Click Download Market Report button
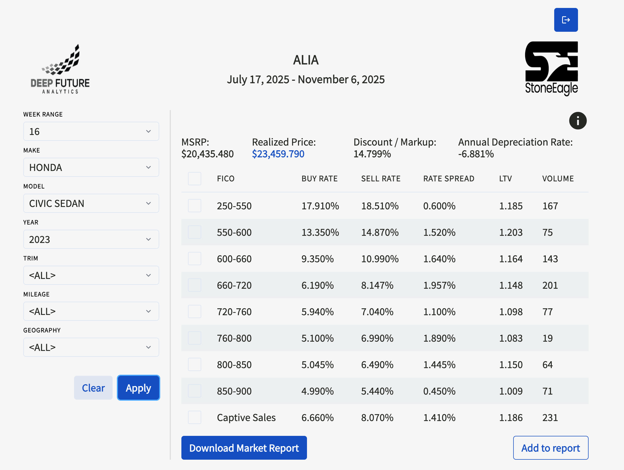Viewport: 624px width, 470px height. tap(244, 448)
